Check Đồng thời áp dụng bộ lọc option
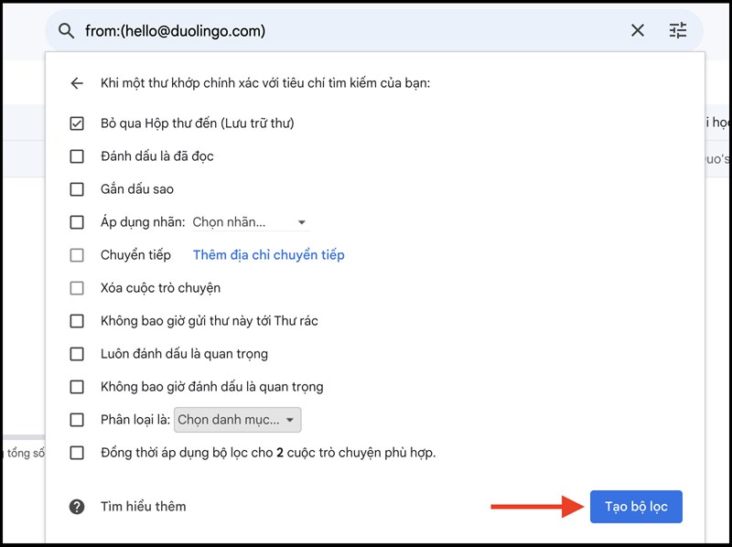The height and width of the screenshot is (547, 732). 77,453
